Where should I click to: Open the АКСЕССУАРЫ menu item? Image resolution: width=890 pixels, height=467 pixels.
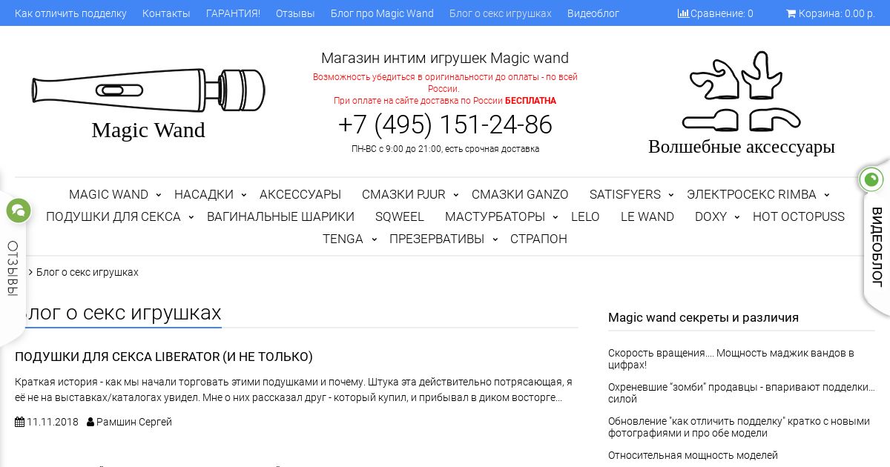[300, 194]
